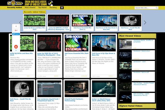Rate Sub Focus Essential Mix using its stars
165x110 pixels.
85,76
